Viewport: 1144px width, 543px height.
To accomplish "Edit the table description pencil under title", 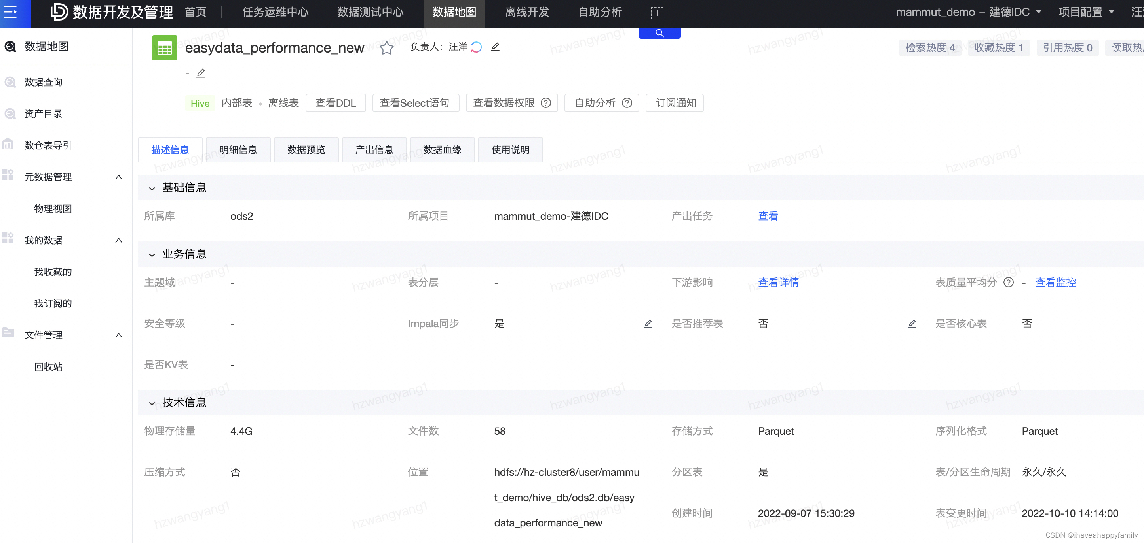I will (x=201, y=73).
